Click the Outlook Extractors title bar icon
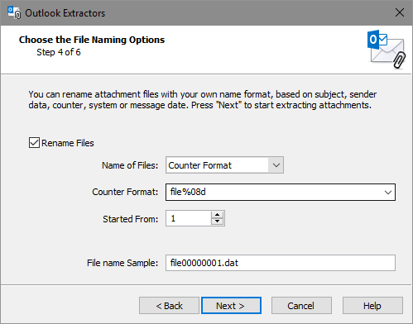The width and height of the screenshot is (413, 324). (x=14, y=13)
